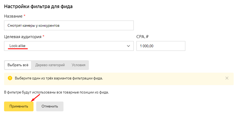Click the Название field label
This screenshot has width=238, height=114.
pos(13,16)
